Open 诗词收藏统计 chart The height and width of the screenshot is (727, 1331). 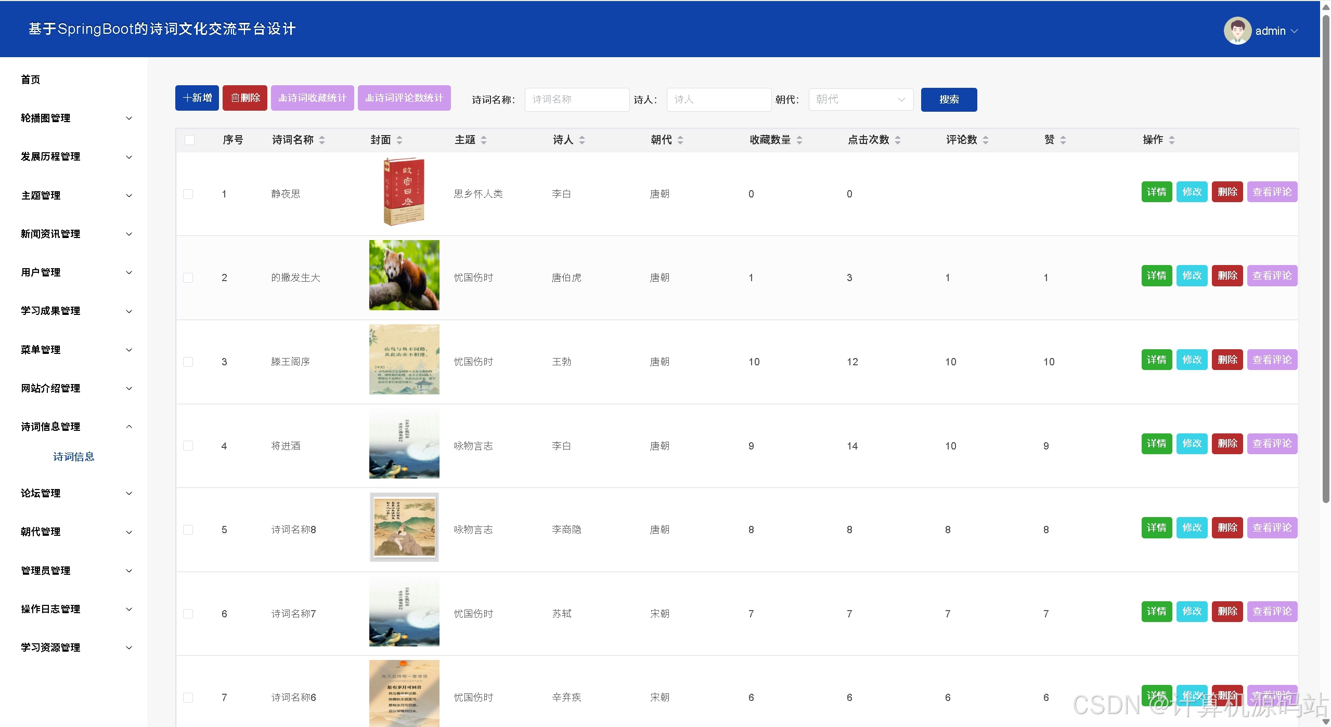pos(313,98)
